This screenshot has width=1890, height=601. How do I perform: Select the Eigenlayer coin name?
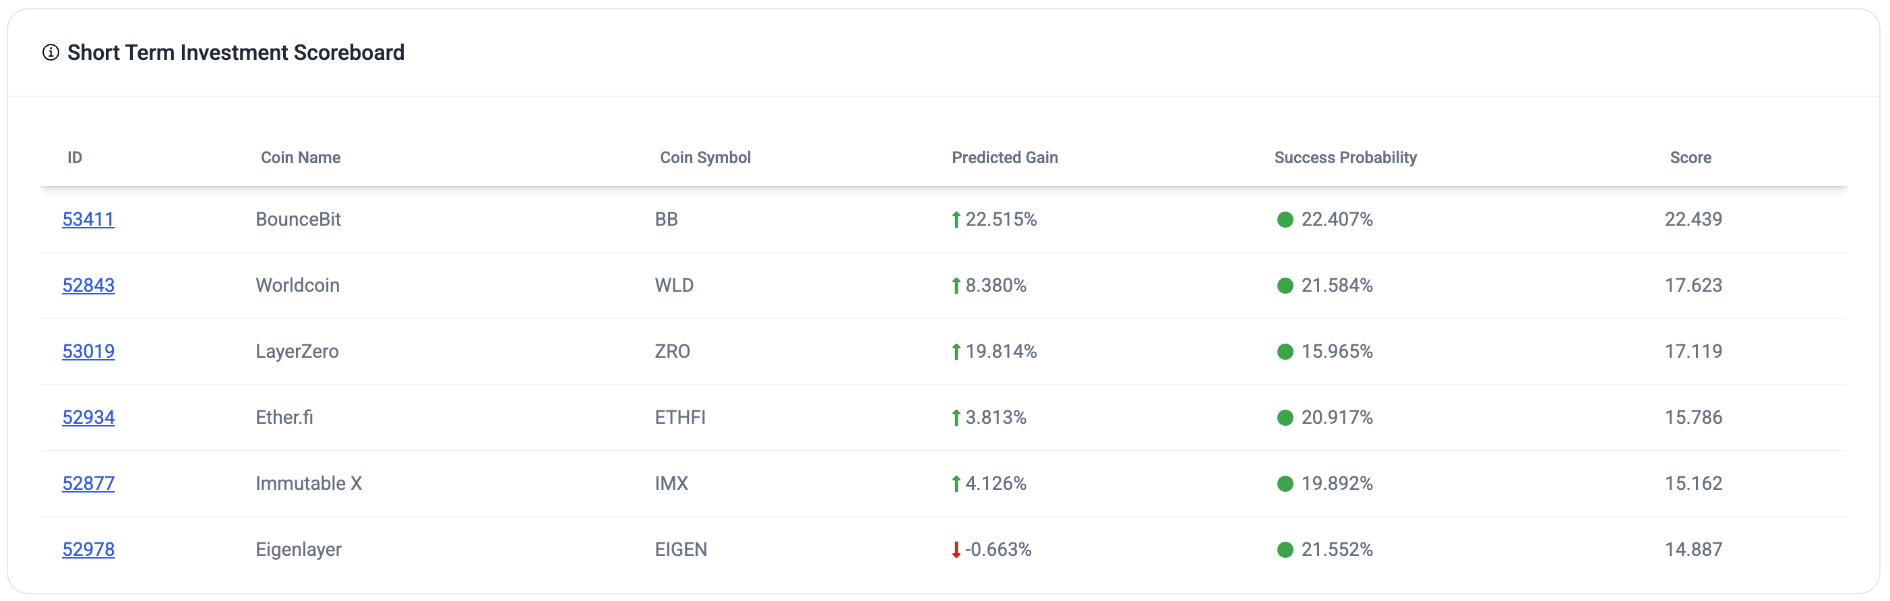click(x=299, y=550)
